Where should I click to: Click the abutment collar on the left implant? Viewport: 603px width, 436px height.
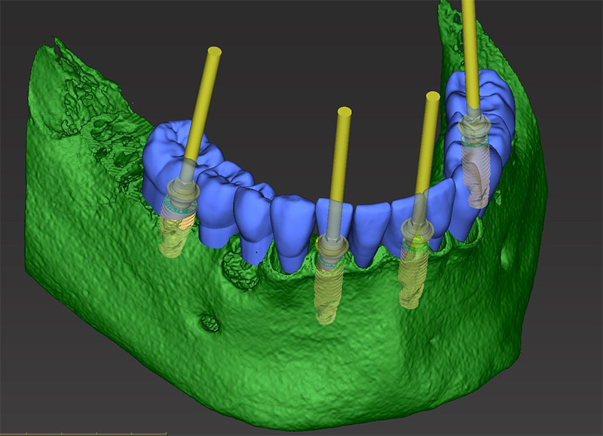coord(176,196)
